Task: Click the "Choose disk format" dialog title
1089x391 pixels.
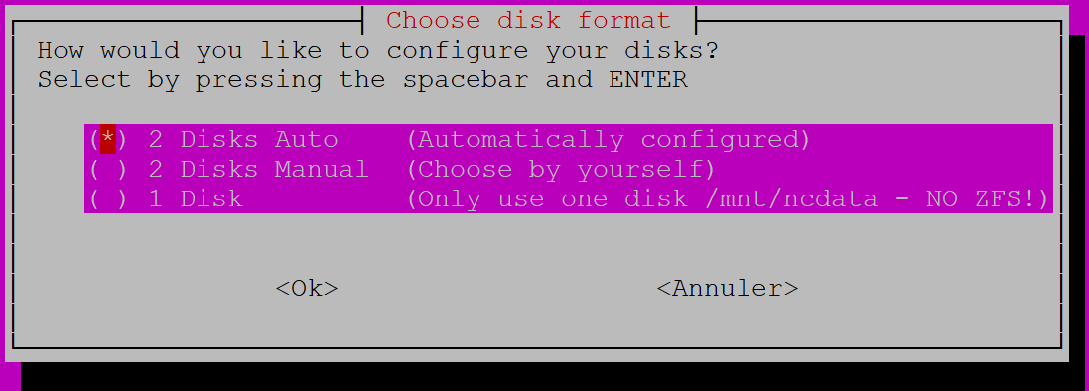Action: (528, 20)
